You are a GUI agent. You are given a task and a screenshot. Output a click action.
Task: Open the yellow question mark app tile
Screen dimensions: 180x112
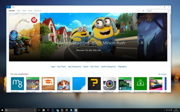tap(94, 84)
